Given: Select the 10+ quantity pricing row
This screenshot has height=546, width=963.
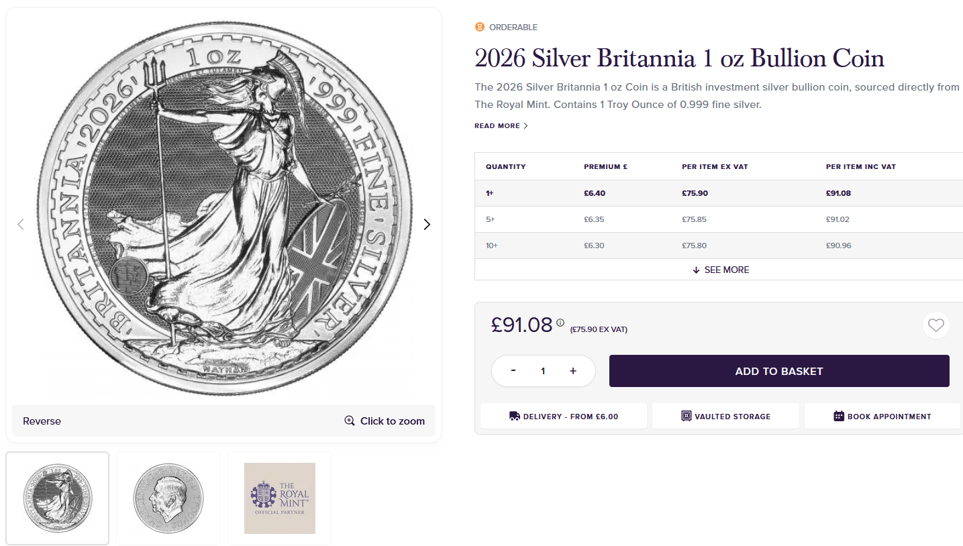Looking at the screenshot, I should [x=718, y=245].
